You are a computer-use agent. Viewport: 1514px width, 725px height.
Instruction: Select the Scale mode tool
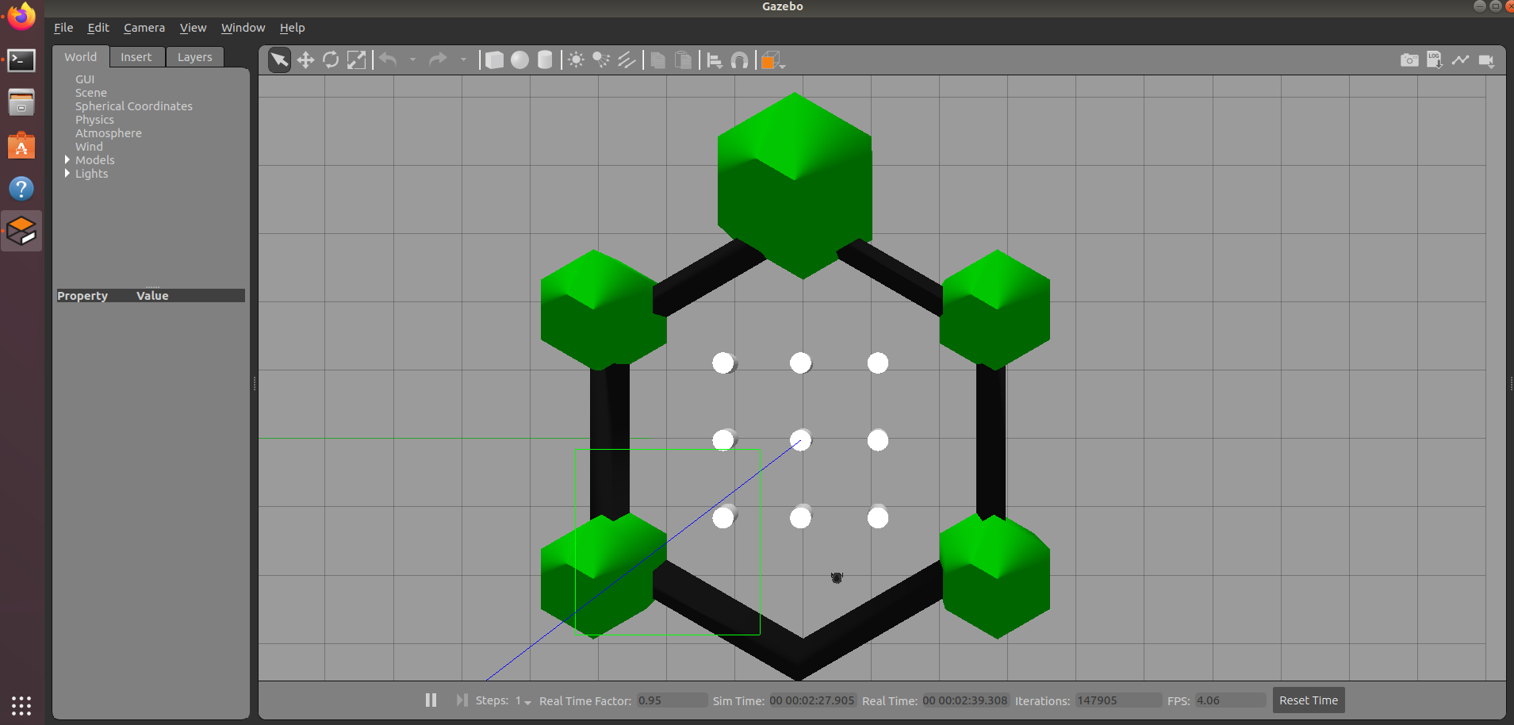tap(357, 60)
